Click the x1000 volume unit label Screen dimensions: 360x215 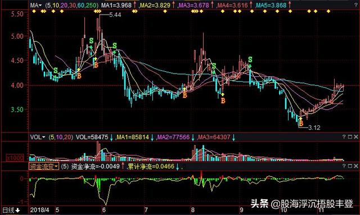point(15,158)
